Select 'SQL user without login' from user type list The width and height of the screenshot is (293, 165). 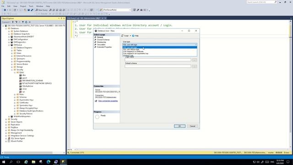tap(131, 49)
